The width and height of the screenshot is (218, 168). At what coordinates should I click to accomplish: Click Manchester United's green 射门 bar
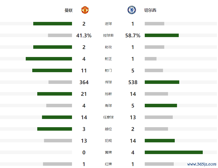click(x=52, y=70)
